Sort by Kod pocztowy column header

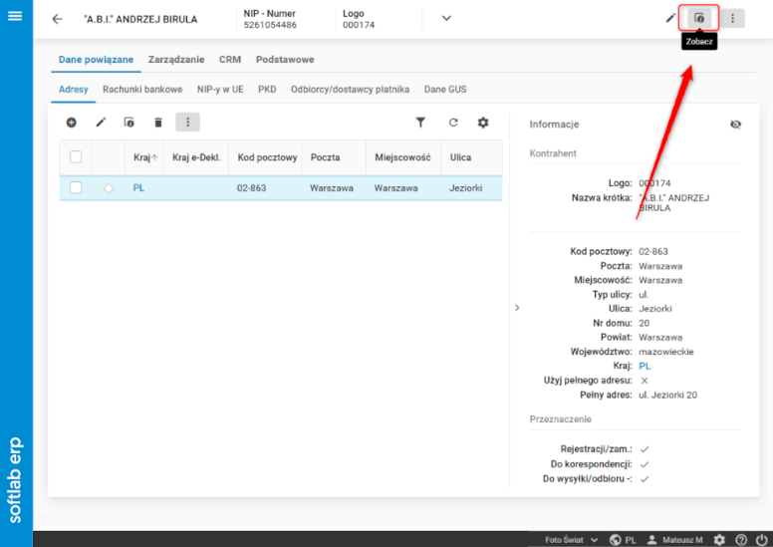pos(267,157)
